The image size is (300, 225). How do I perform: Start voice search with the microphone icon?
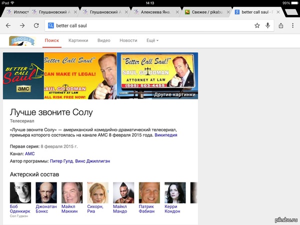pyautogui.click(x=268, y=26)
